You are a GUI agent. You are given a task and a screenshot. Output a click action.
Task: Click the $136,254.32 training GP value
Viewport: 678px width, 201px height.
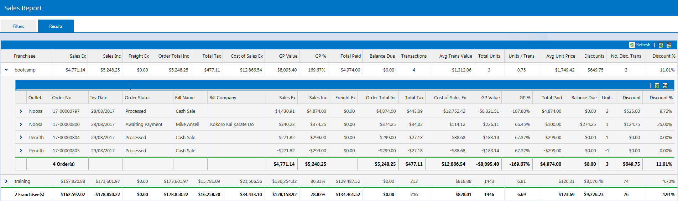(285, 181)
